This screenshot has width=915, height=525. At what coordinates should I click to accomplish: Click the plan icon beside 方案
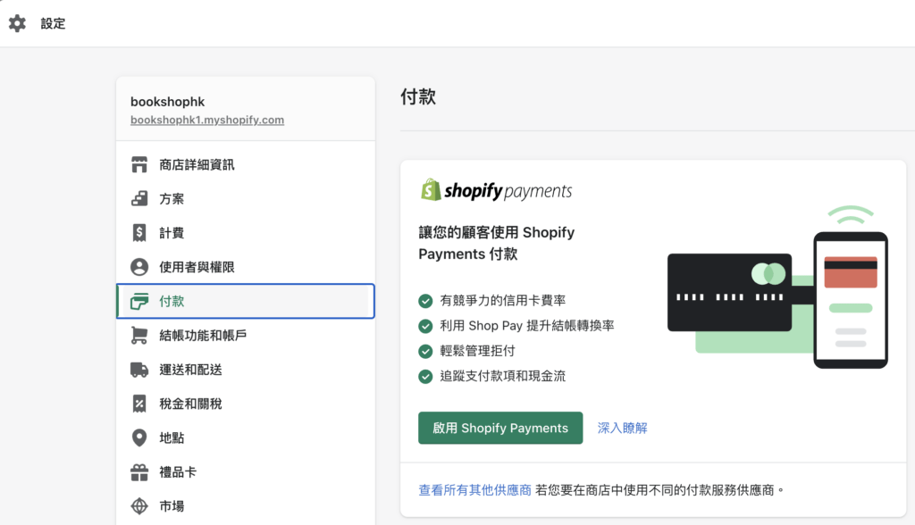(x=139, y=198)
